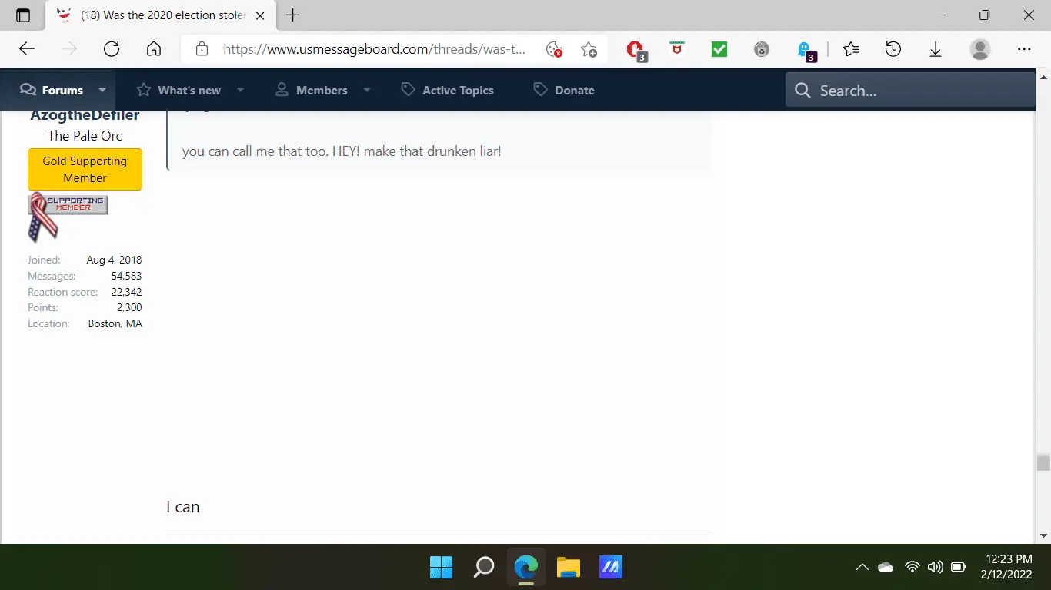1051x590 pixels.
Task: Click the 'I can' reply text
Action: pos(183,507)
